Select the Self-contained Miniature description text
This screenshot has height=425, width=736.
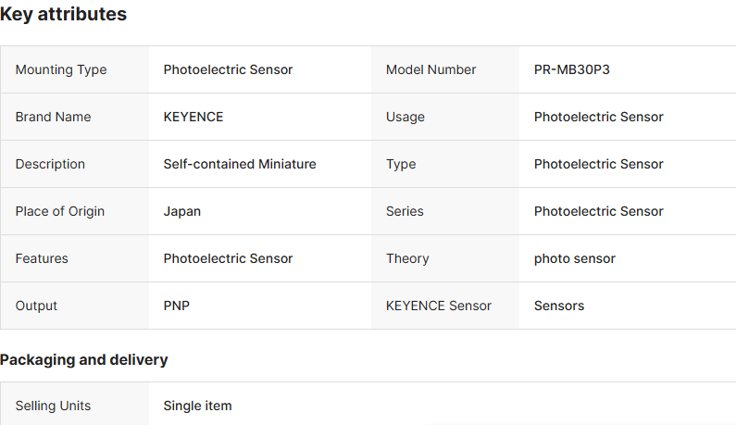240,164
